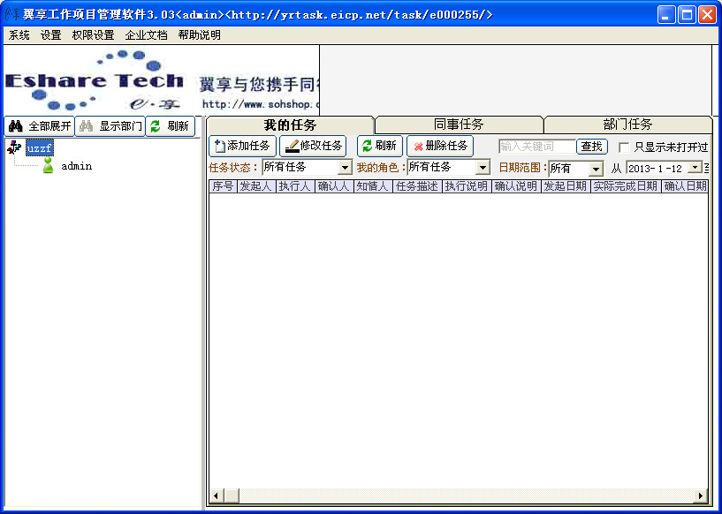Click the 实际完成日期 column header
The height and width of the screenshot is (514, 722).
(626, 186)
